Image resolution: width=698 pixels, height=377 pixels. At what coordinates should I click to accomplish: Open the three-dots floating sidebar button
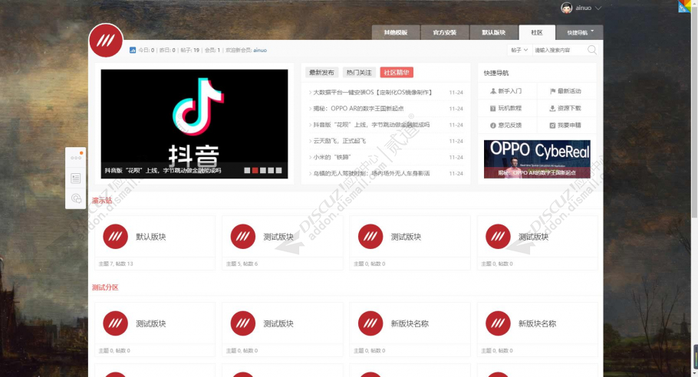(x=76, y=157)
